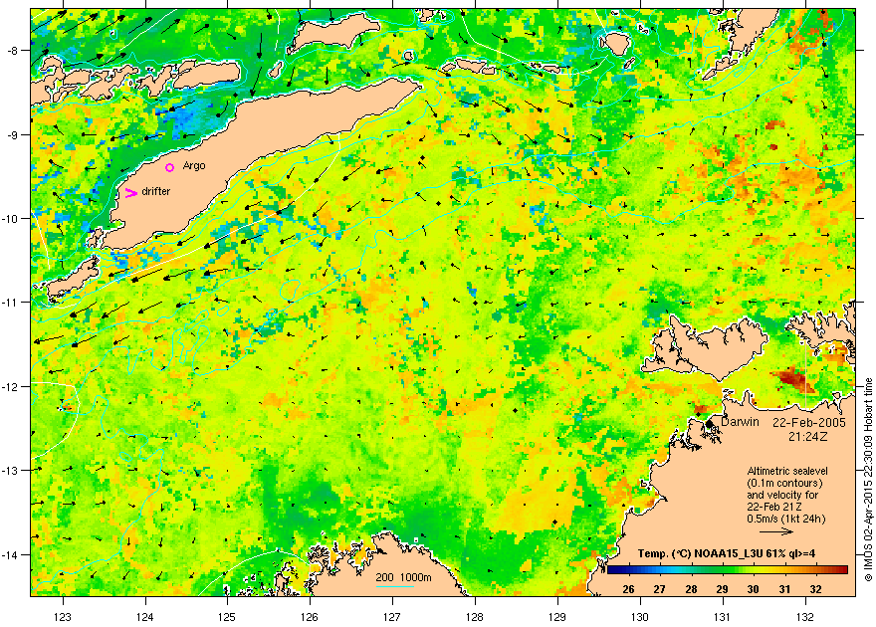Viewport: 876px width, 627px height.
Task: Click the cyan depth contour sample line
Action: [394, 587]
